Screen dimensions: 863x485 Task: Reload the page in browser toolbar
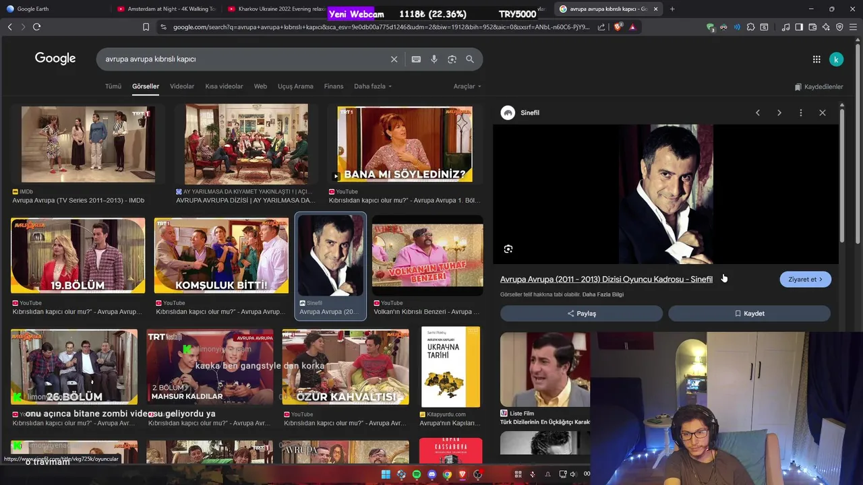tap(36, 27)
